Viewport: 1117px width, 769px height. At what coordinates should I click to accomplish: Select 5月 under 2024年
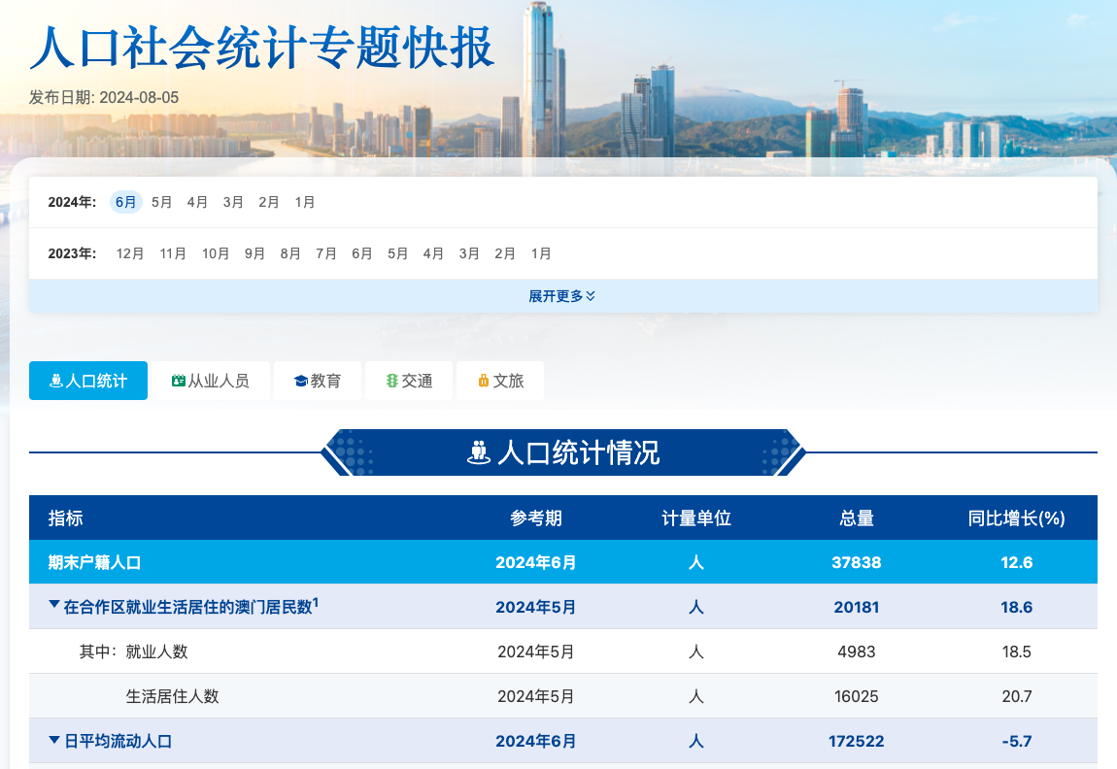(x=161, y=202)
